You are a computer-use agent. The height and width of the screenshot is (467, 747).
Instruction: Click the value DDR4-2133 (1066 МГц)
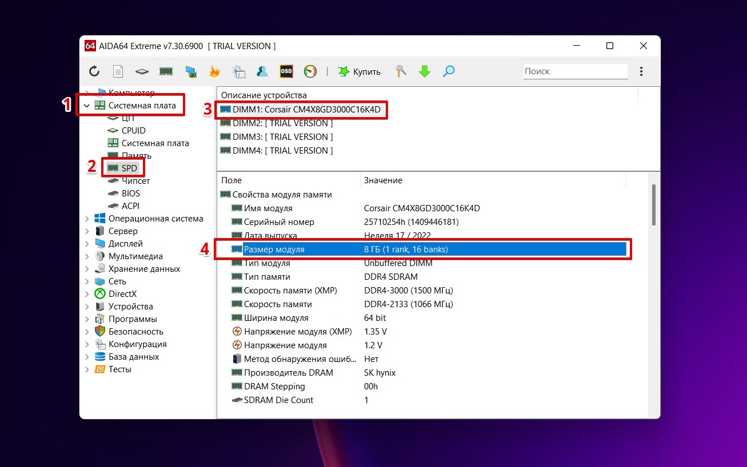point(408,304)
